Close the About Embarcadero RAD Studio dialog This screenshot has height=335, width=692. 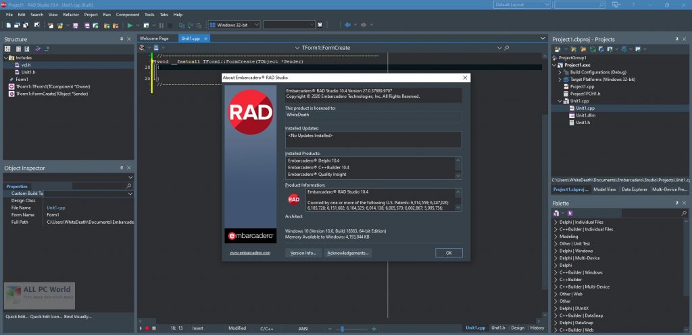[465, 78]
